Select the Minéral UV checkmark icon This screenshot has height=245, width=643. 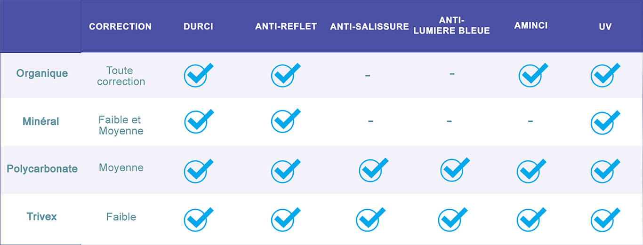point(605,123)
